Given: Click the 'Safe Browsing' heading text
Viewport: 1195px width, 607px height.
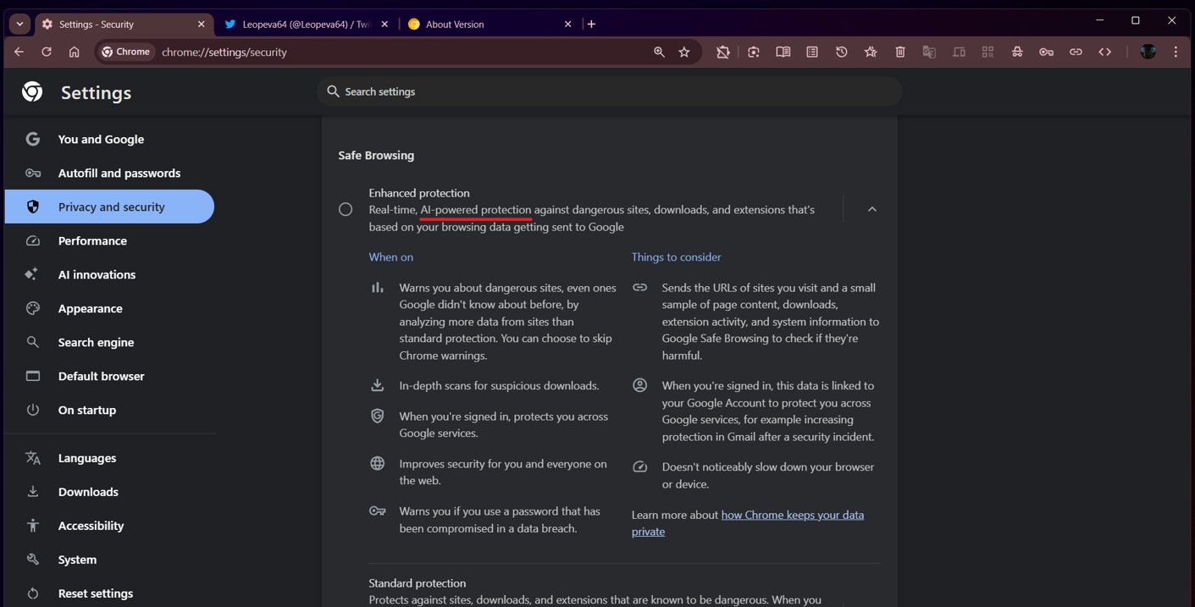Looking at the screenshot, I should tap(376, 155).
